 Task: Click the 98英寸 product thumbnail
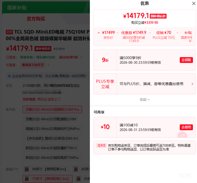[x=27, y=169]
